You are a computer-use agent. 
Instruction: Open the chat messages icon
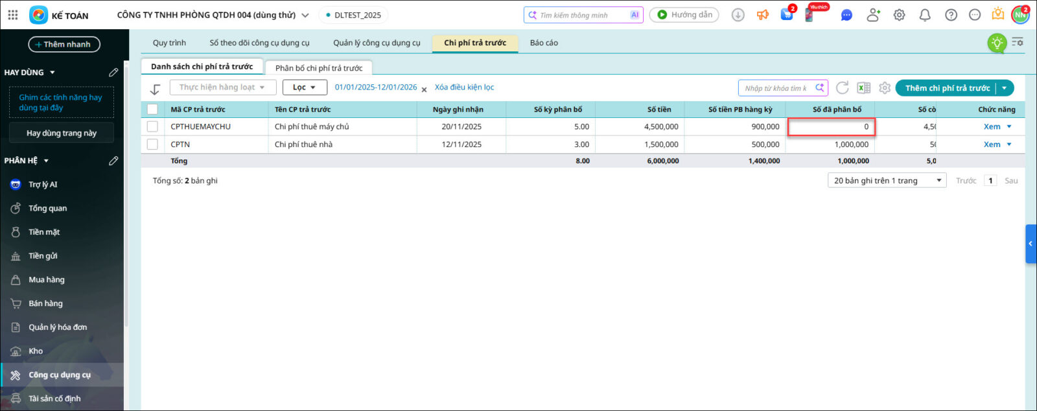coord(846,15)
